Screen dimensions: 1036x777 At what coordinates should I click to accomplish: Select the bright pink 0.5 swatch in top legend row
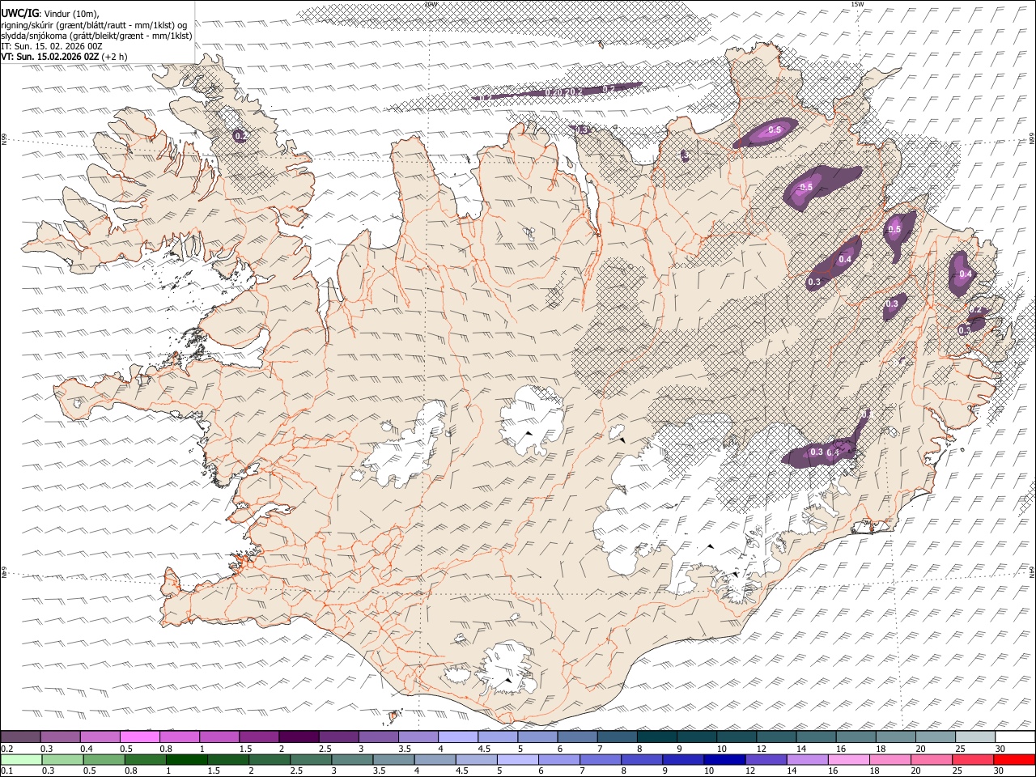tap(140, 737)
